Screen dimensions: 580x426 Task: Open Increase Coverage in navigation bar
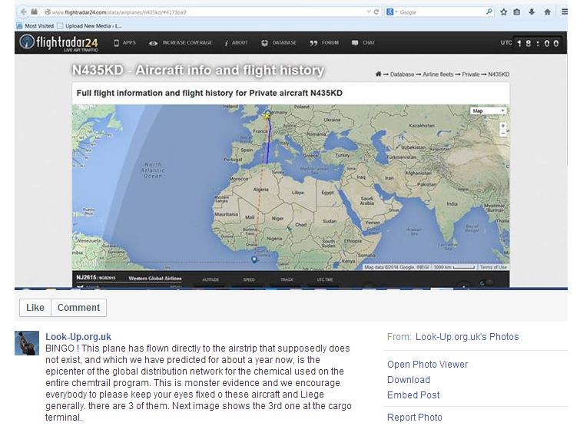182,43
